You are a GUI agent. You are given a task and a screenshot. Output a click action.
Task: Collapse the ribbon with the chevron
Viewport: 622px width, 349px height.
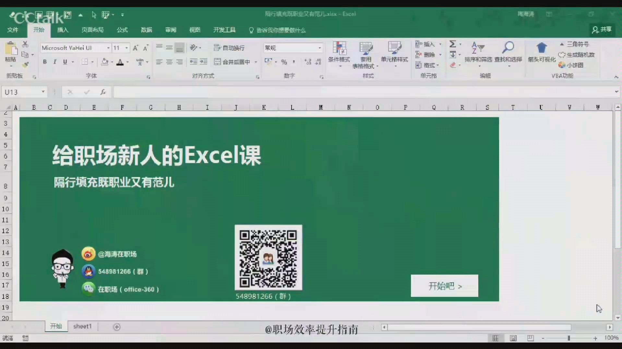coord(616,77)
